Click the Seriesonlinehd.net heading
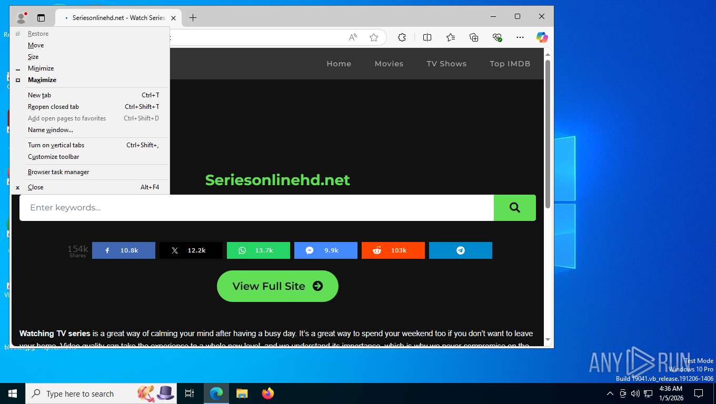The image size is (716, 404). coord(277,180)
